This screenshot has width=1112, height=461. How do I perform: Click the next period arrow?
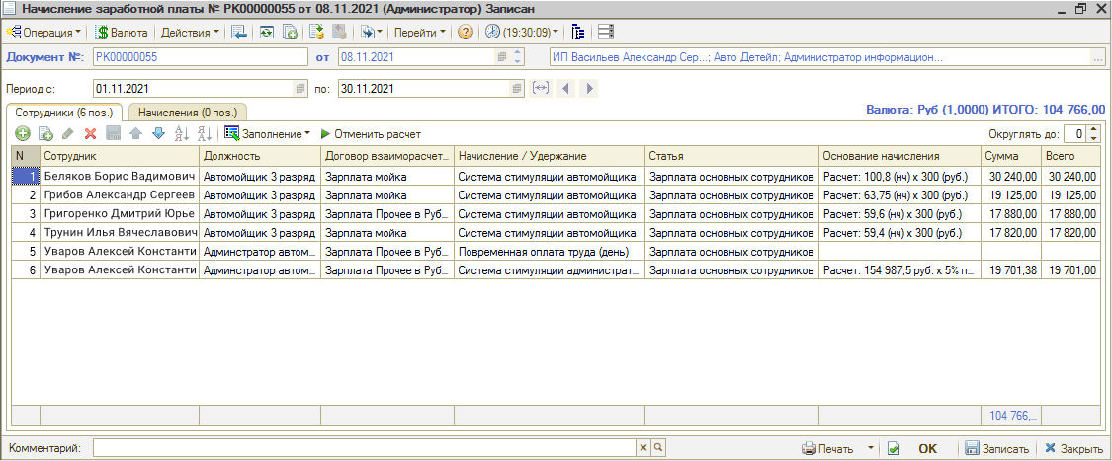590,89
